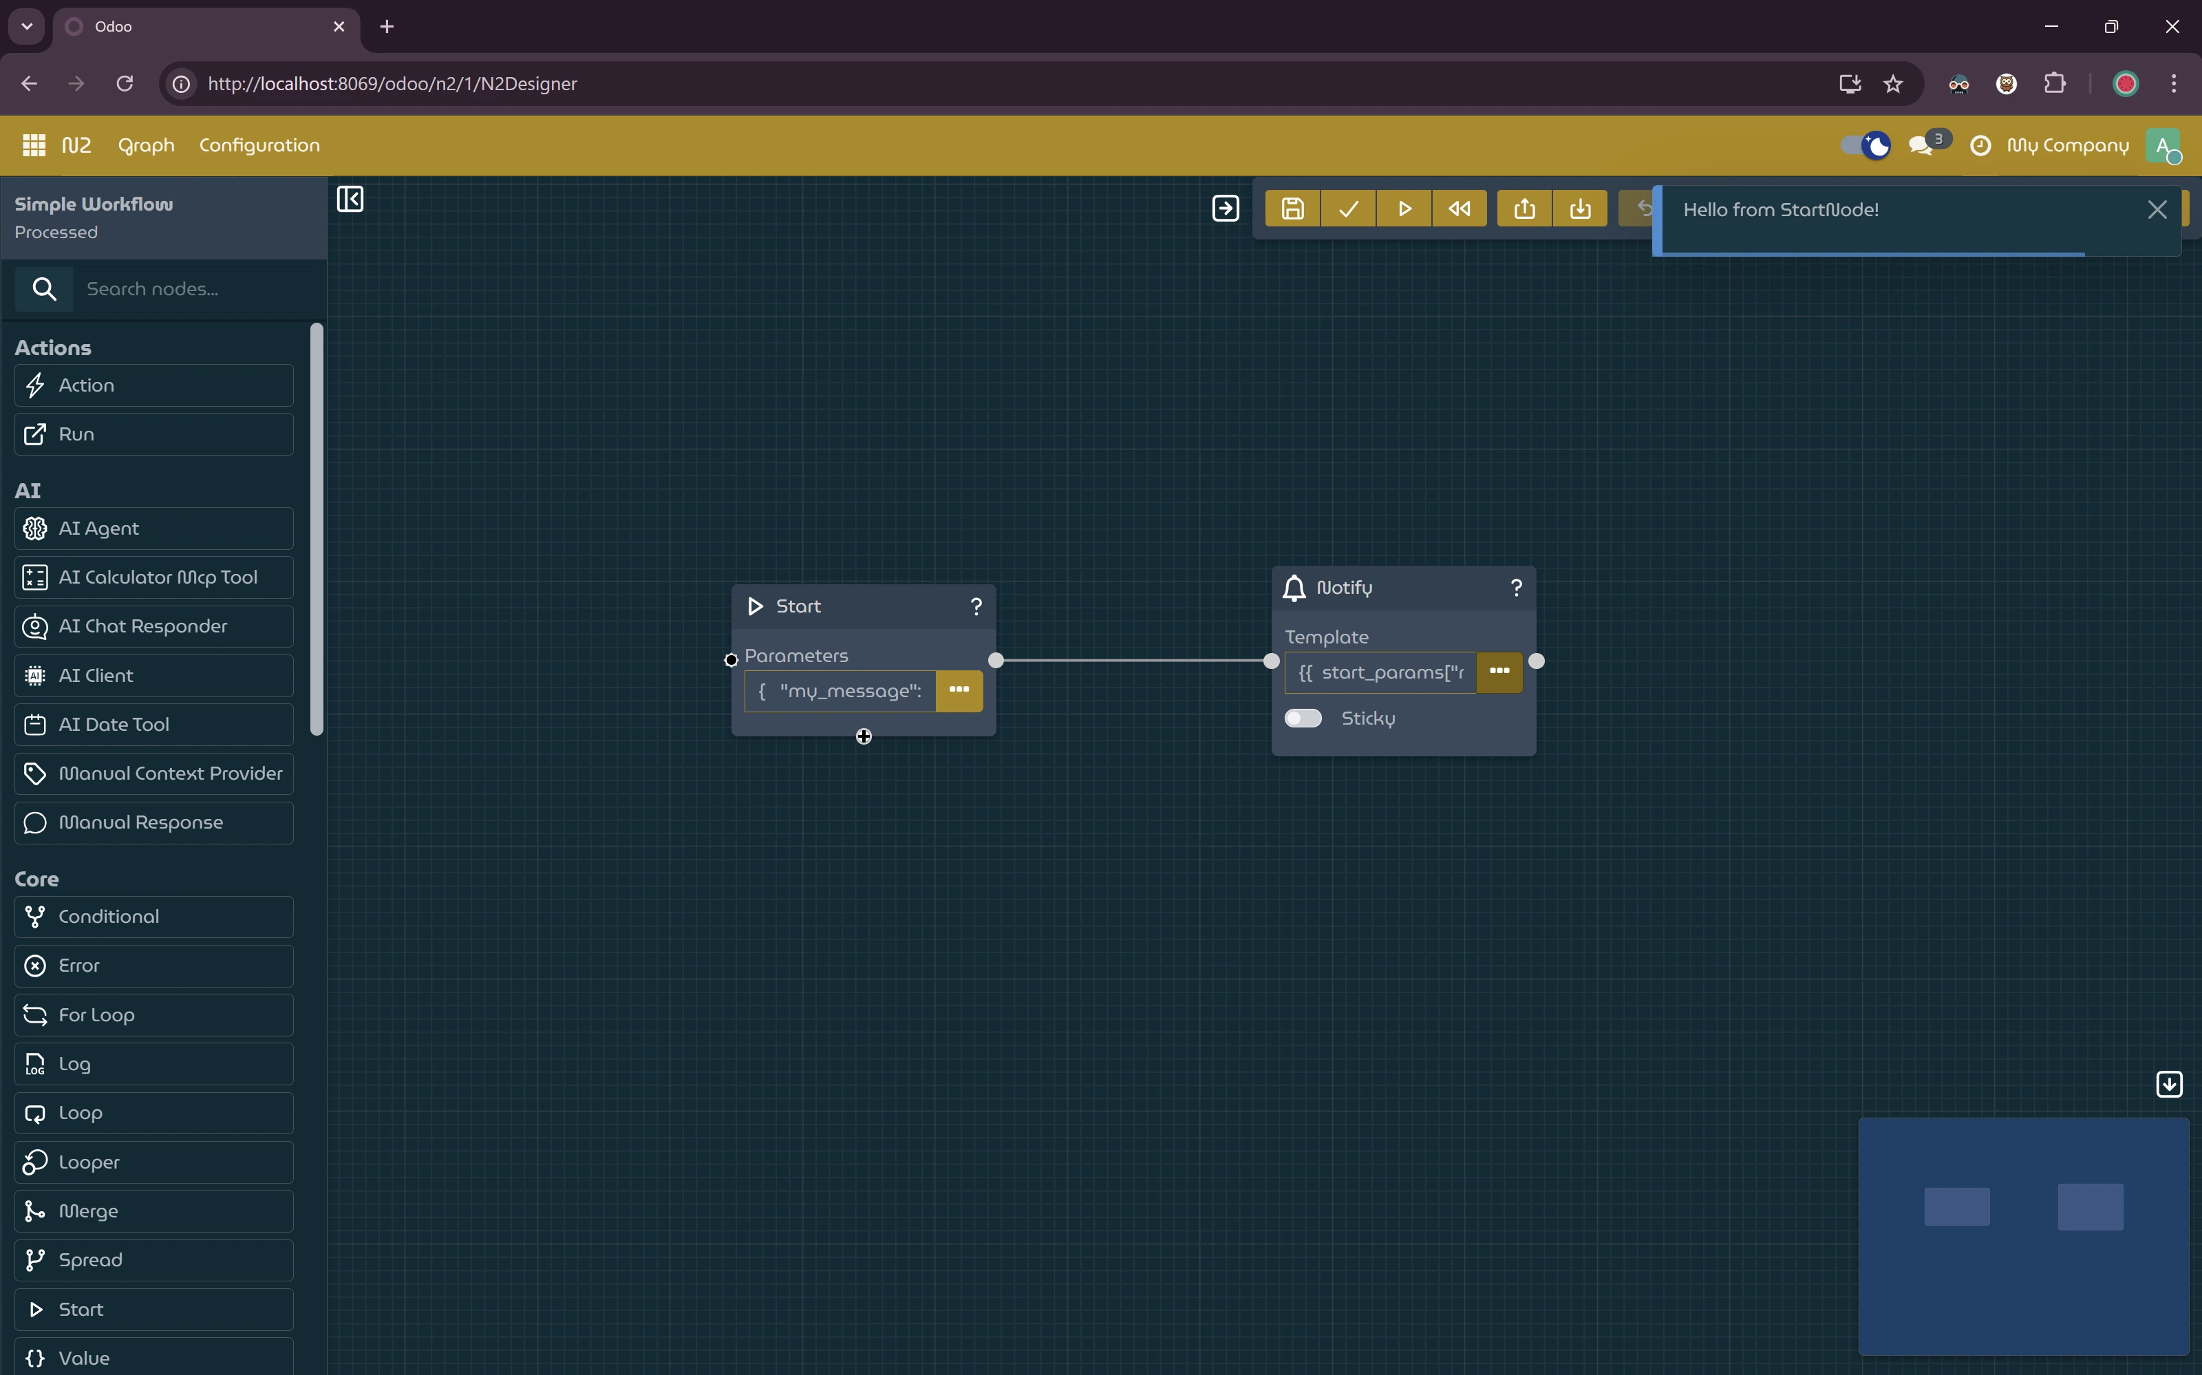Open the Odoo apps grid menu
This screenshot has height=1375, width=2202.
tap(34, 145)
